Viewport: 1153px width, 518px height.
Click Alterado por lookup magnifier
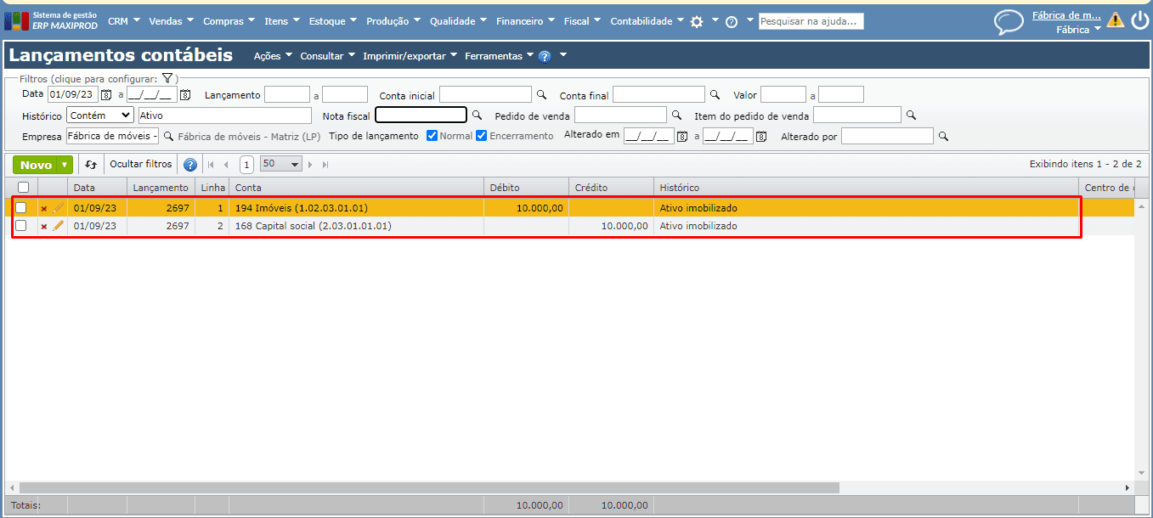tap(943, 136)
